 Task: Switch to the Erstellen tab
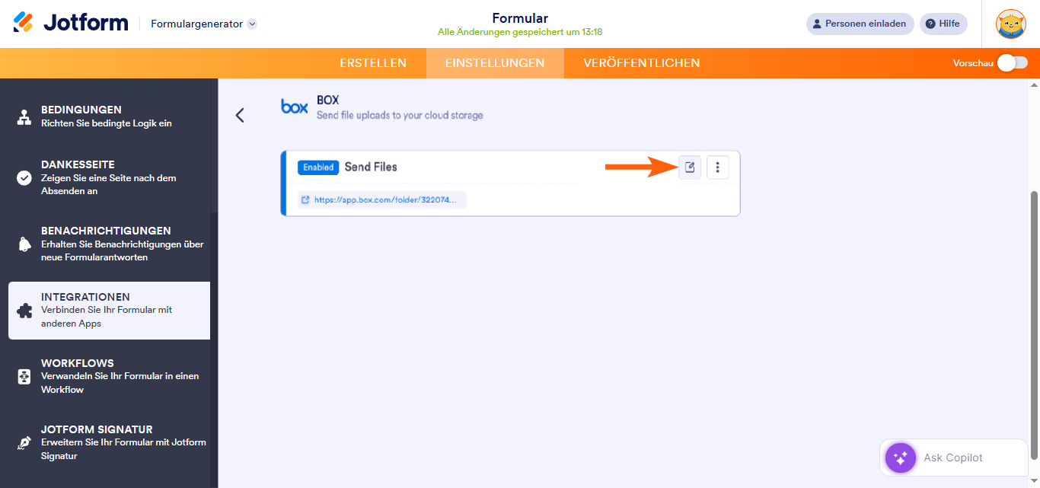click(x=373, y=63)
